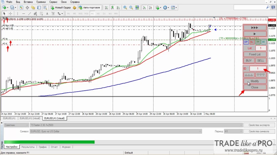
Task: Select the trendline drawing tool
Action: click(x=30, y=13)
